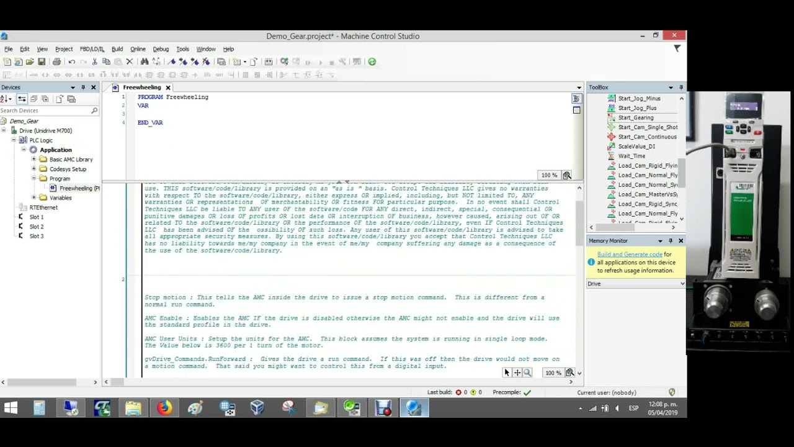Open the ToolBox panel options dropdown arrow
Screen dimensions: 794x447
pyautogui.click(x=671, y=88)
